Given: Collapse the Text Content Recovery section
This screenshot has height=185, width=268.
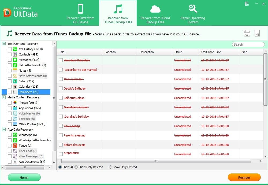Looking at the screenshot, I should (3, 43).
